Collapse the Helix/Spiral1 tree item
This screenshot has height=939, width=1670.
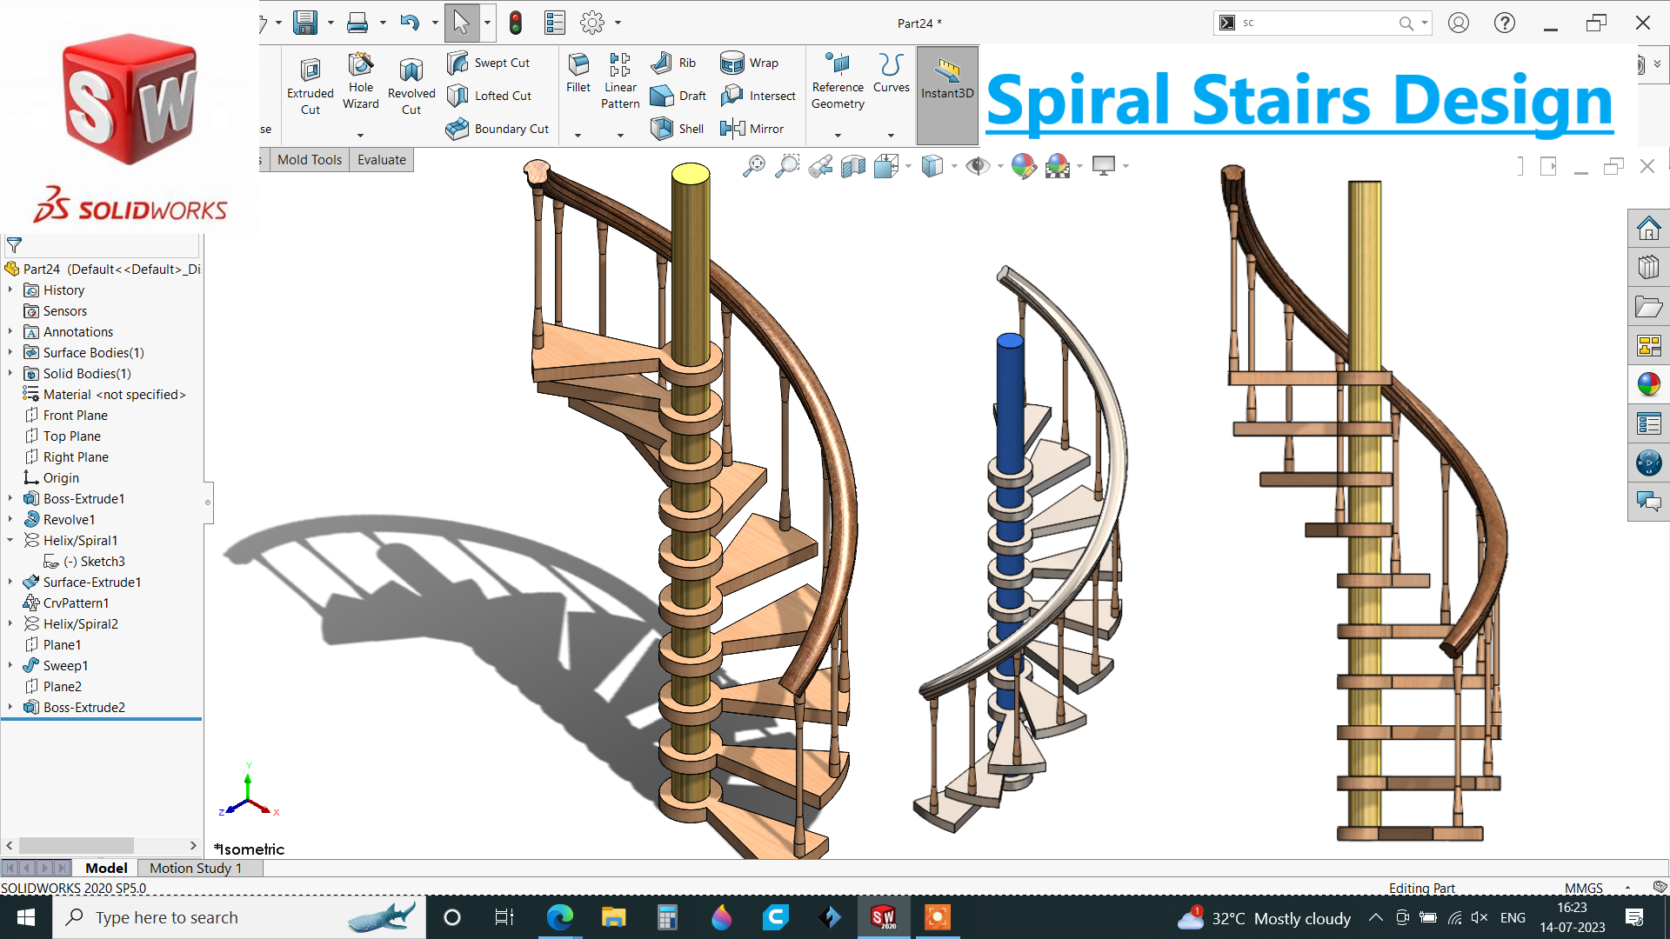click(x=10, y=540)
